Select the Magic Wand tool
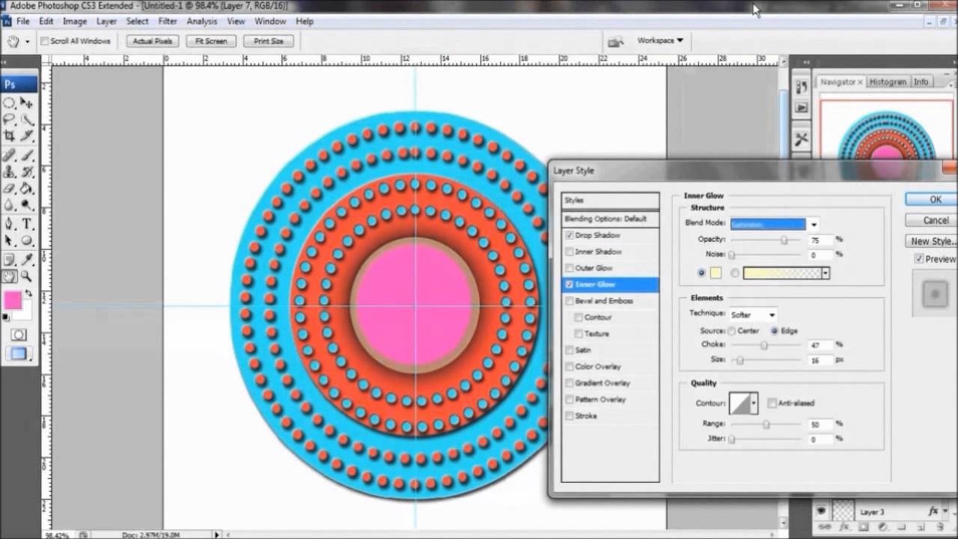This screenshot has width=958, height=539. click(x=27, y=120)
